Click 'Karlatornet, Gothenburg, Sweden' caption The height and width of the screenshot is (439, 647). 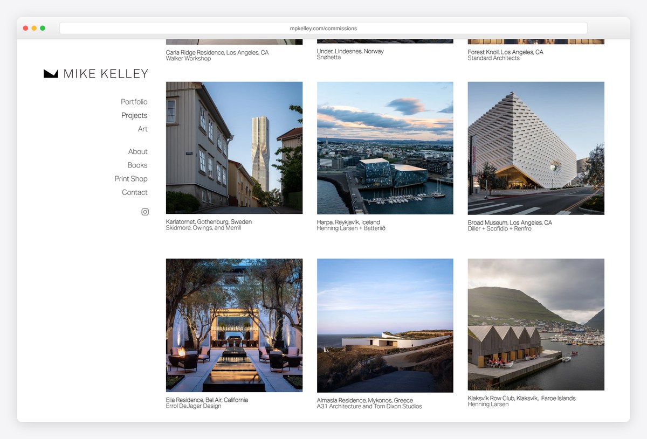point(209,222)
